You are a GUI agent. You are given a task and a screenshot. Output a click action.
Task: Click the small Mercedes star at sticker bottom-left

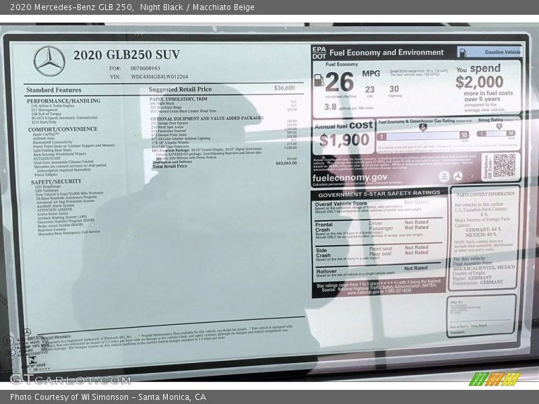(x=27, y=332)
